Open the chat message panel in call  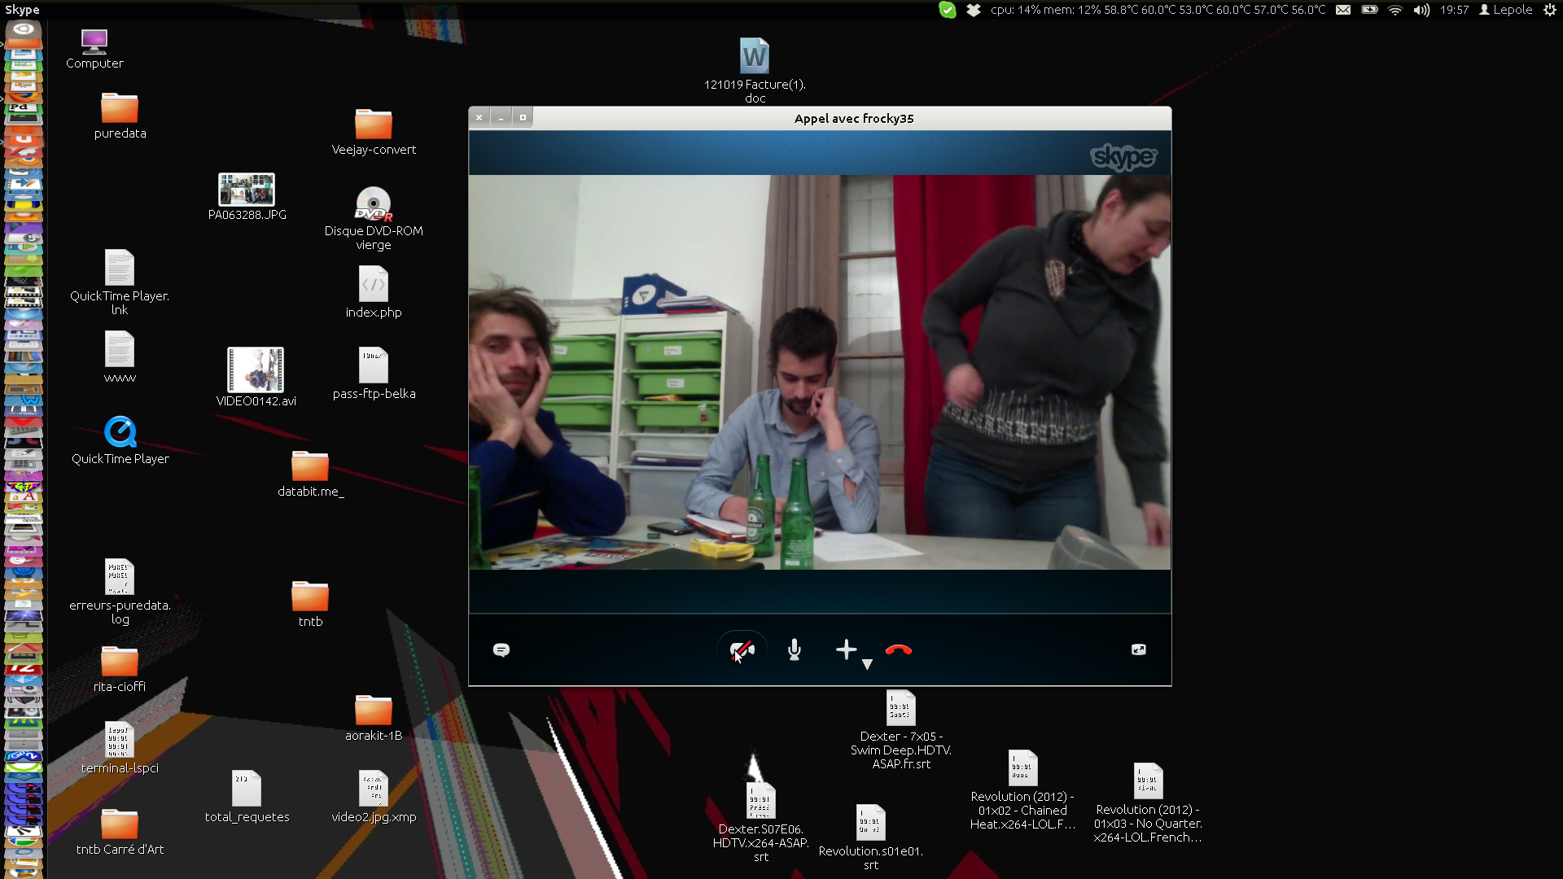point(501,649)
